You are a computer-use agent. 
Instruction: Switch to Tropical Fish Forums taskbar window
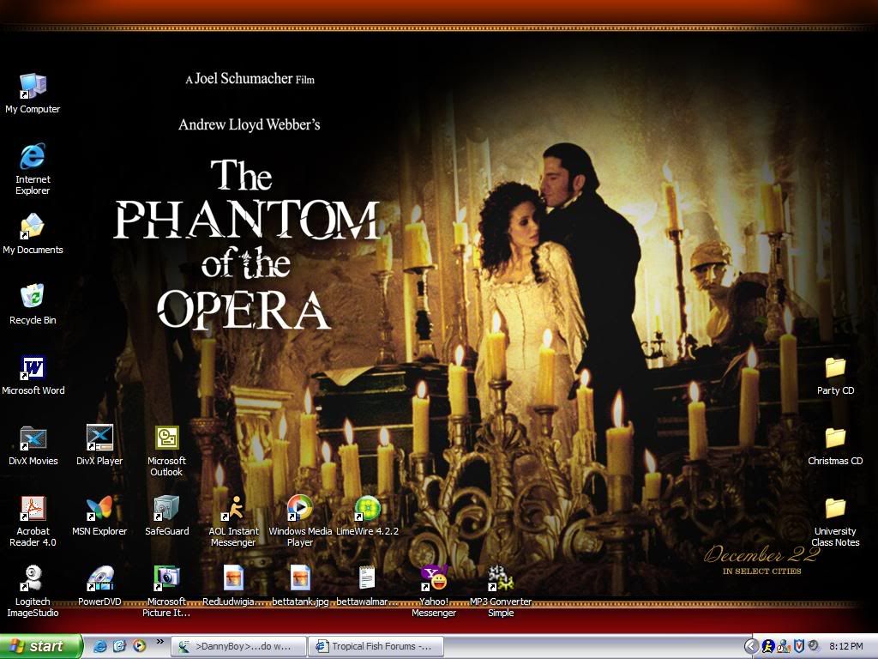coord(376,646)
